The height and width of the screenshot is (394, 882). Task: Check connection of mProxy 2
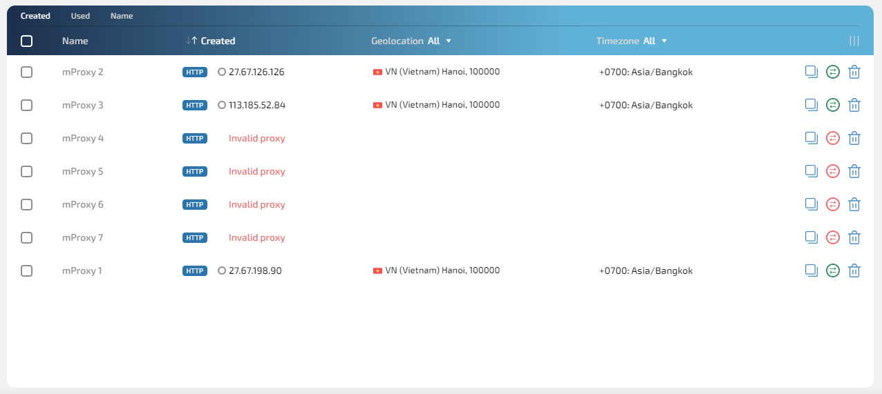833,72
